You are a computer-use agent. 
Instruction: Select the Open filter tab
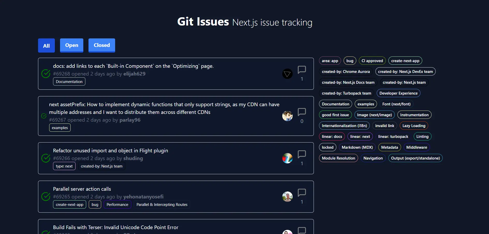72,45
